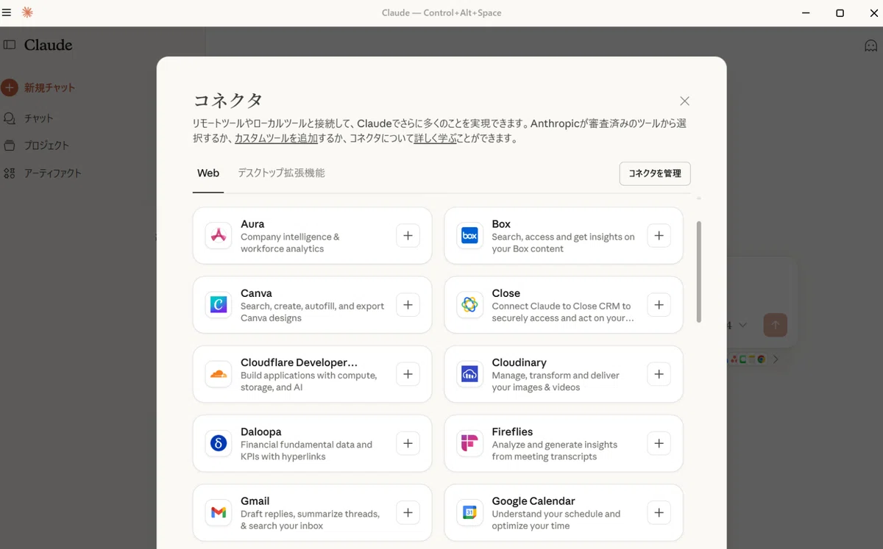
Task: Add the Cloudinary connector plus button
Action: point(659,374)
